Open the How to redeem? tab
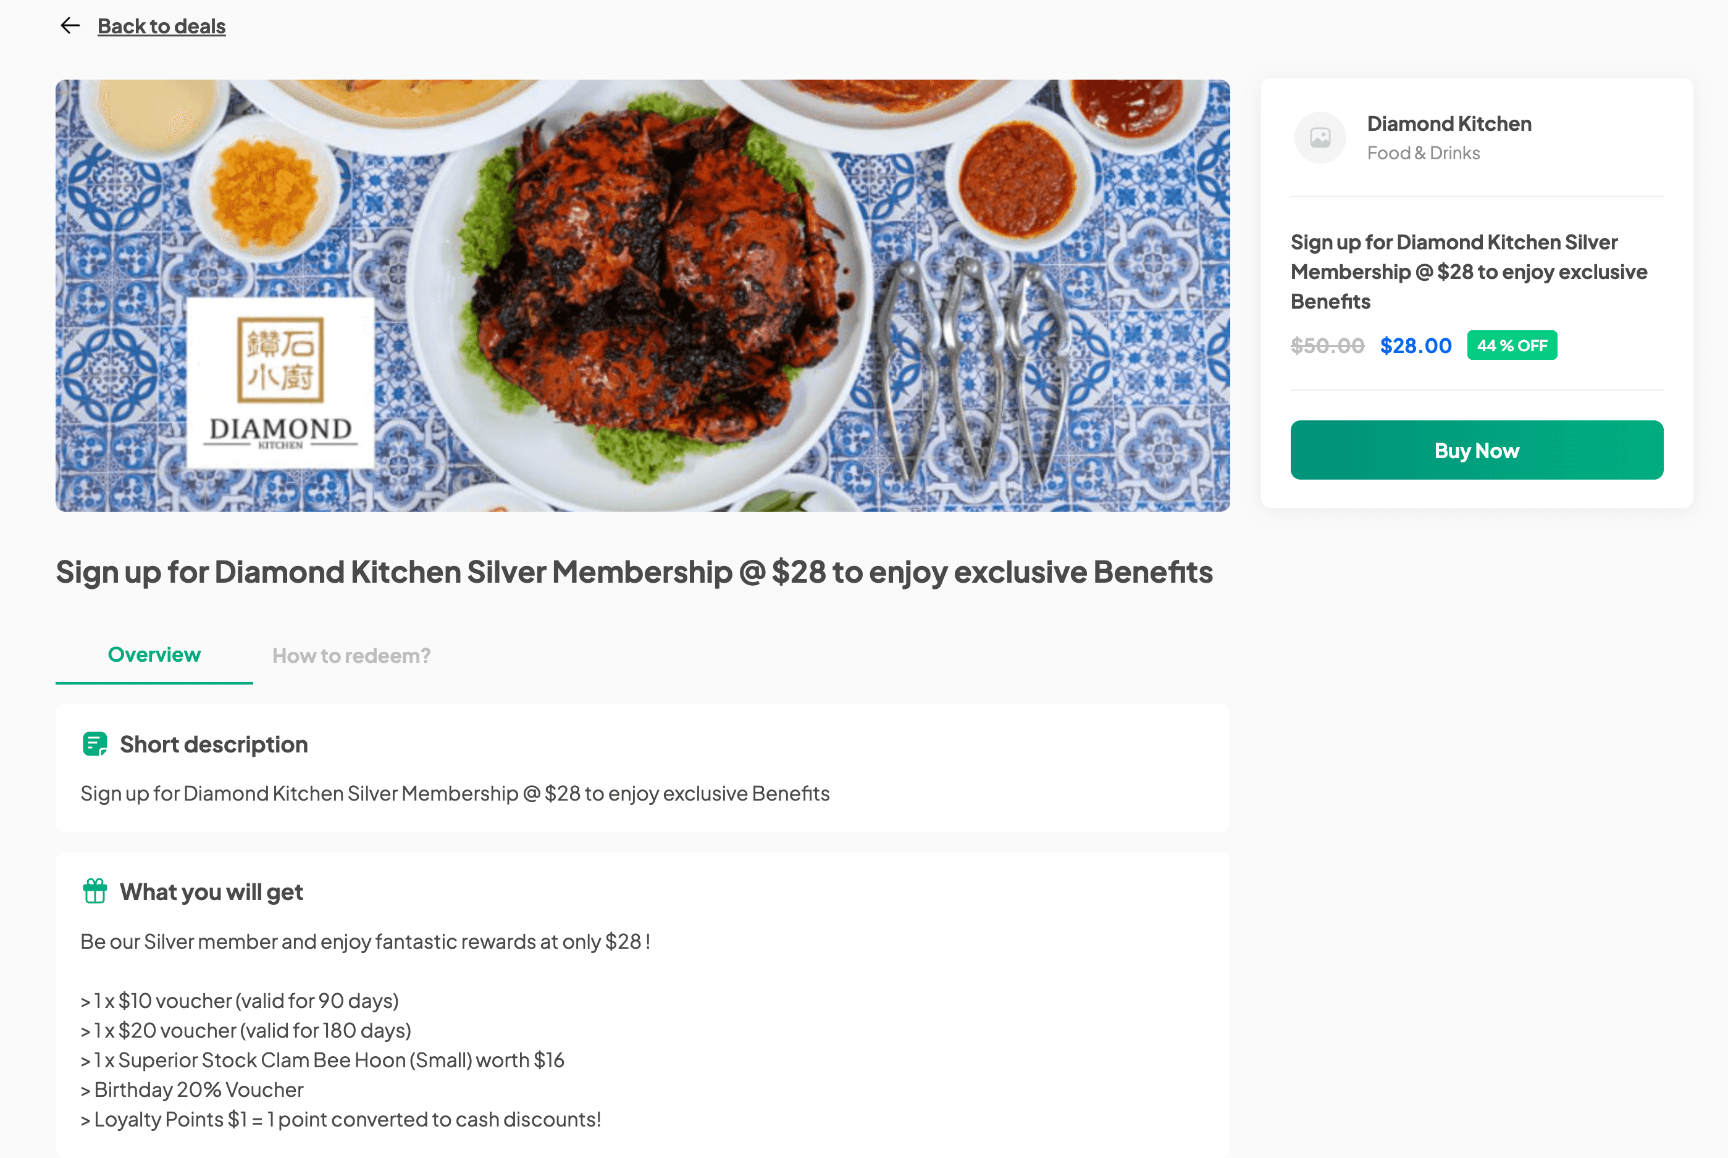The height and width of the screenshot is (1158, 1728). [x=351, y=656]
